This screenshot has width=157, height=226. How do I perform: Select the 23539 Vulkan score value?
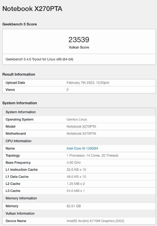(x=79, y=40)
